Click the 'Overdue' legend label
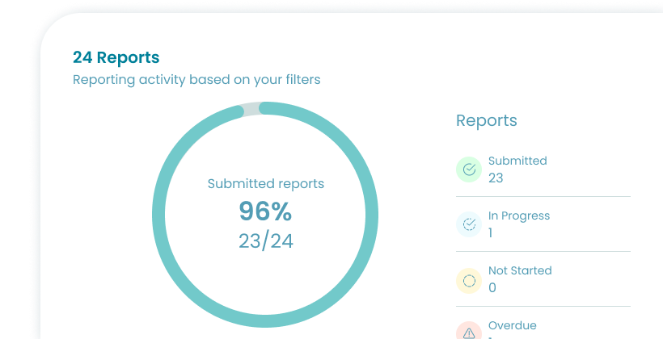Viewport: 663px width, 339px height. (512, 325)
